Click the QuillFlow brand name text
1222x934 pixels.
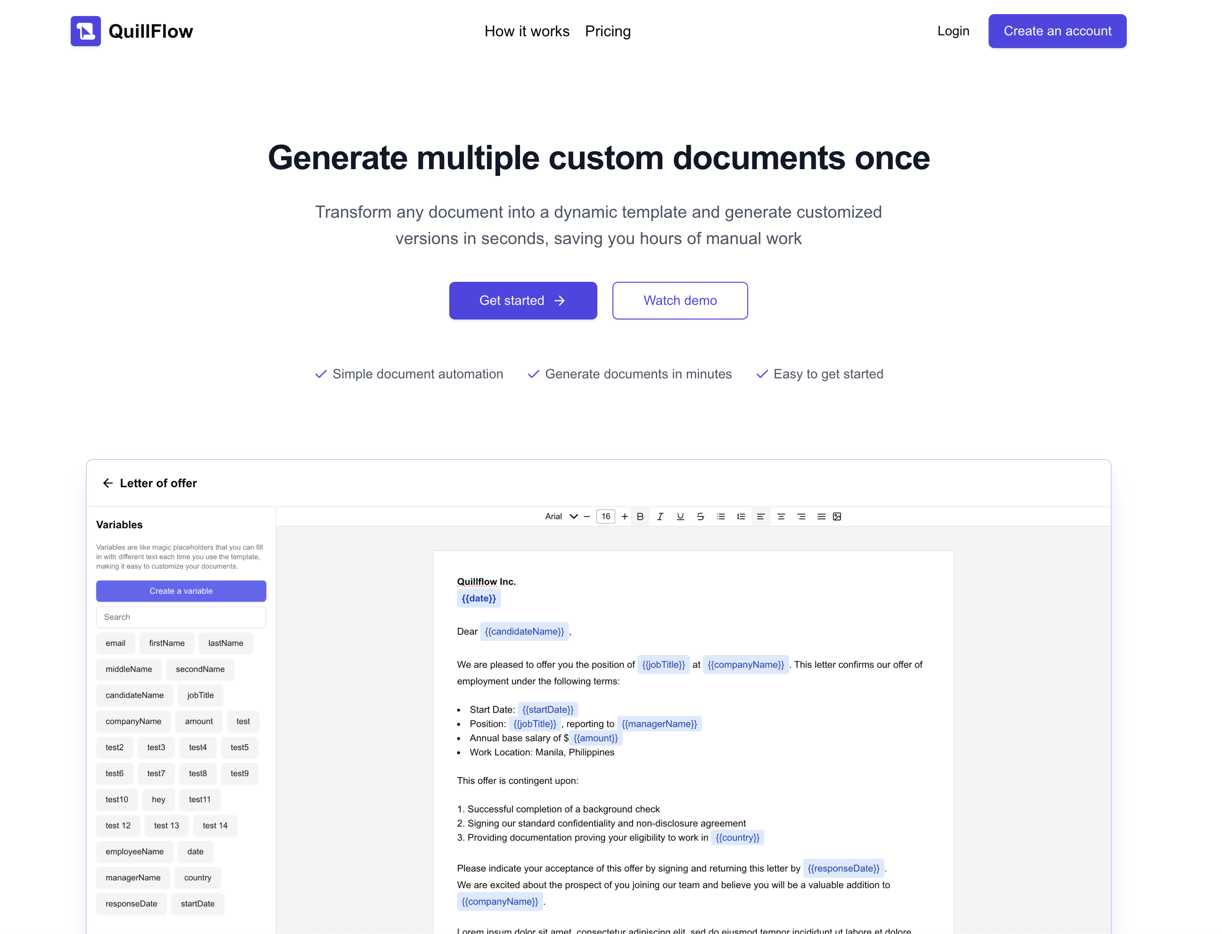[x=151, y=31]
